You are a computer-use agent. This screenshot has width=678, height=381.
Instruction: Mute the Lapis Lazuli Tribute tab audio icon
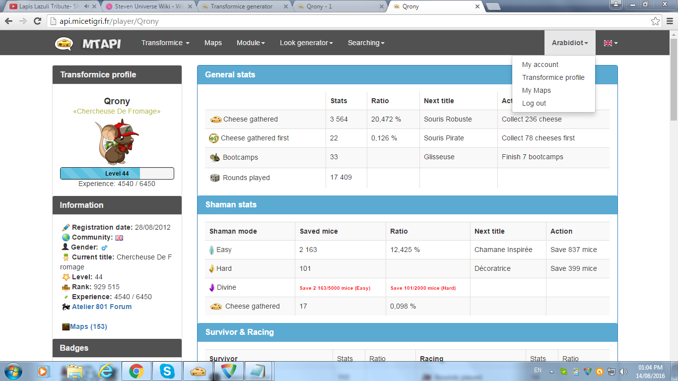tap(87, 6)
